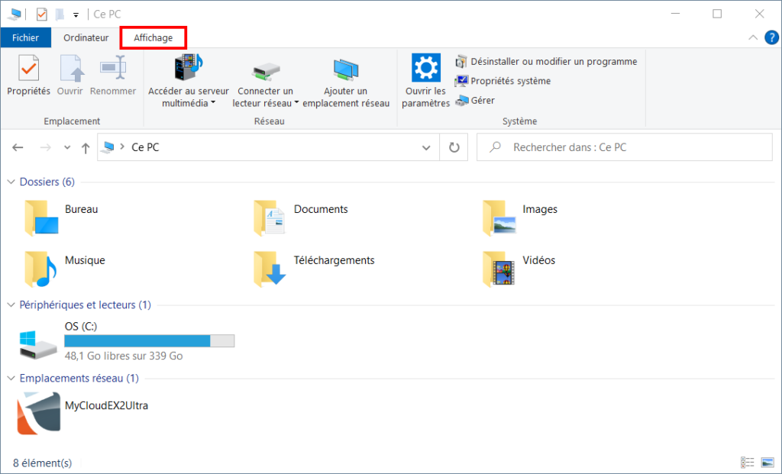
Task: Go forward with the right arrow
Action: [x=45, y=147]
